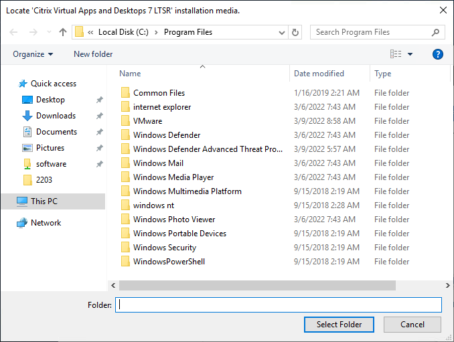Open the view options dropdown arrow

coord(410,54)
